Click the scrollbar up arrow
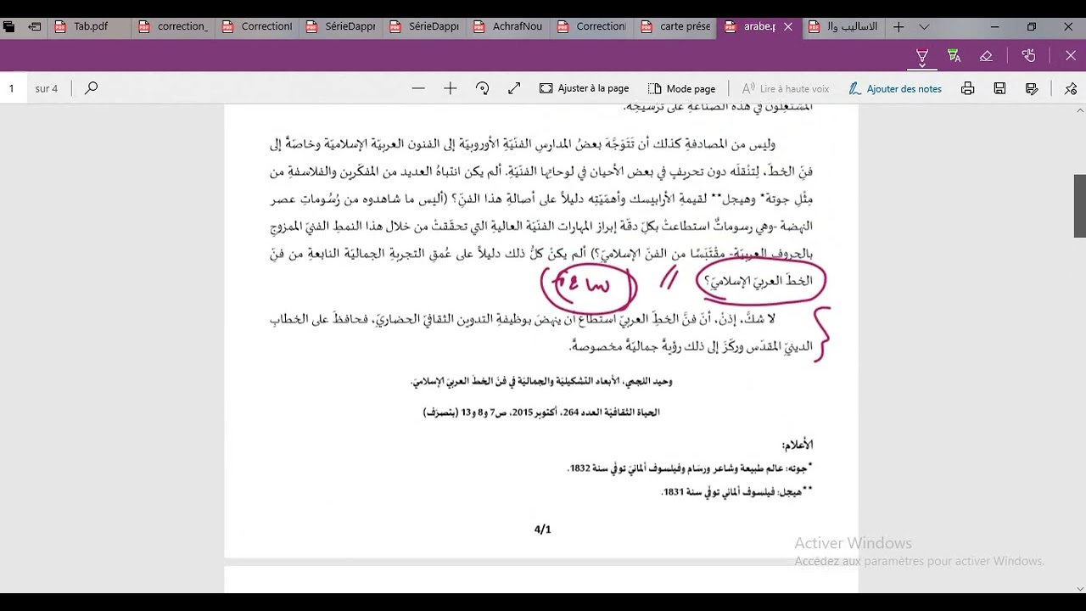 click(1080, 109)
